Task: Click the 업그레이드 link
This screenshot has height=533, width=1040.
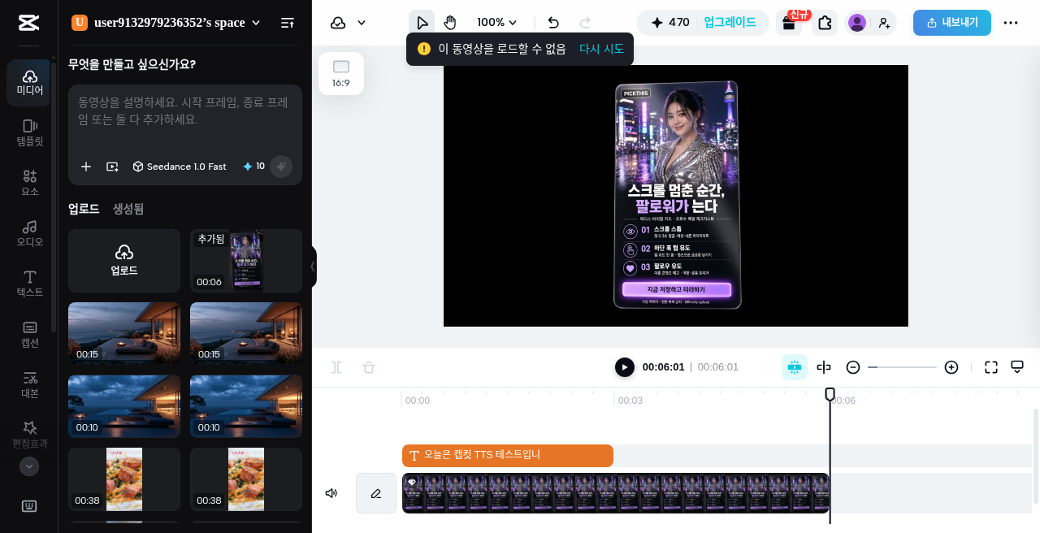Action: [730, 23]
